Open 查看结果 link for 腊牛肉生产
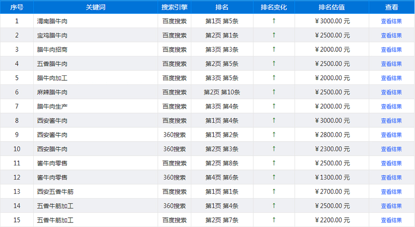The height and width of the screenshot is (227, 415). [x=391, y=107]
